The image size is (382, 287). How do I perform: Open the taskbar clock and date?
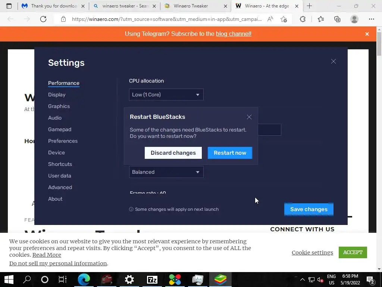pos(350,280)
